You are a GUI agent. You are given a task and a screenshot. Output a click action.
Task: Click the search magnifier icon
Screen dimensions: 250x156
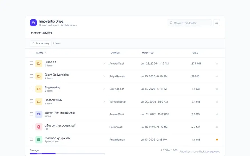coord(171,23)
